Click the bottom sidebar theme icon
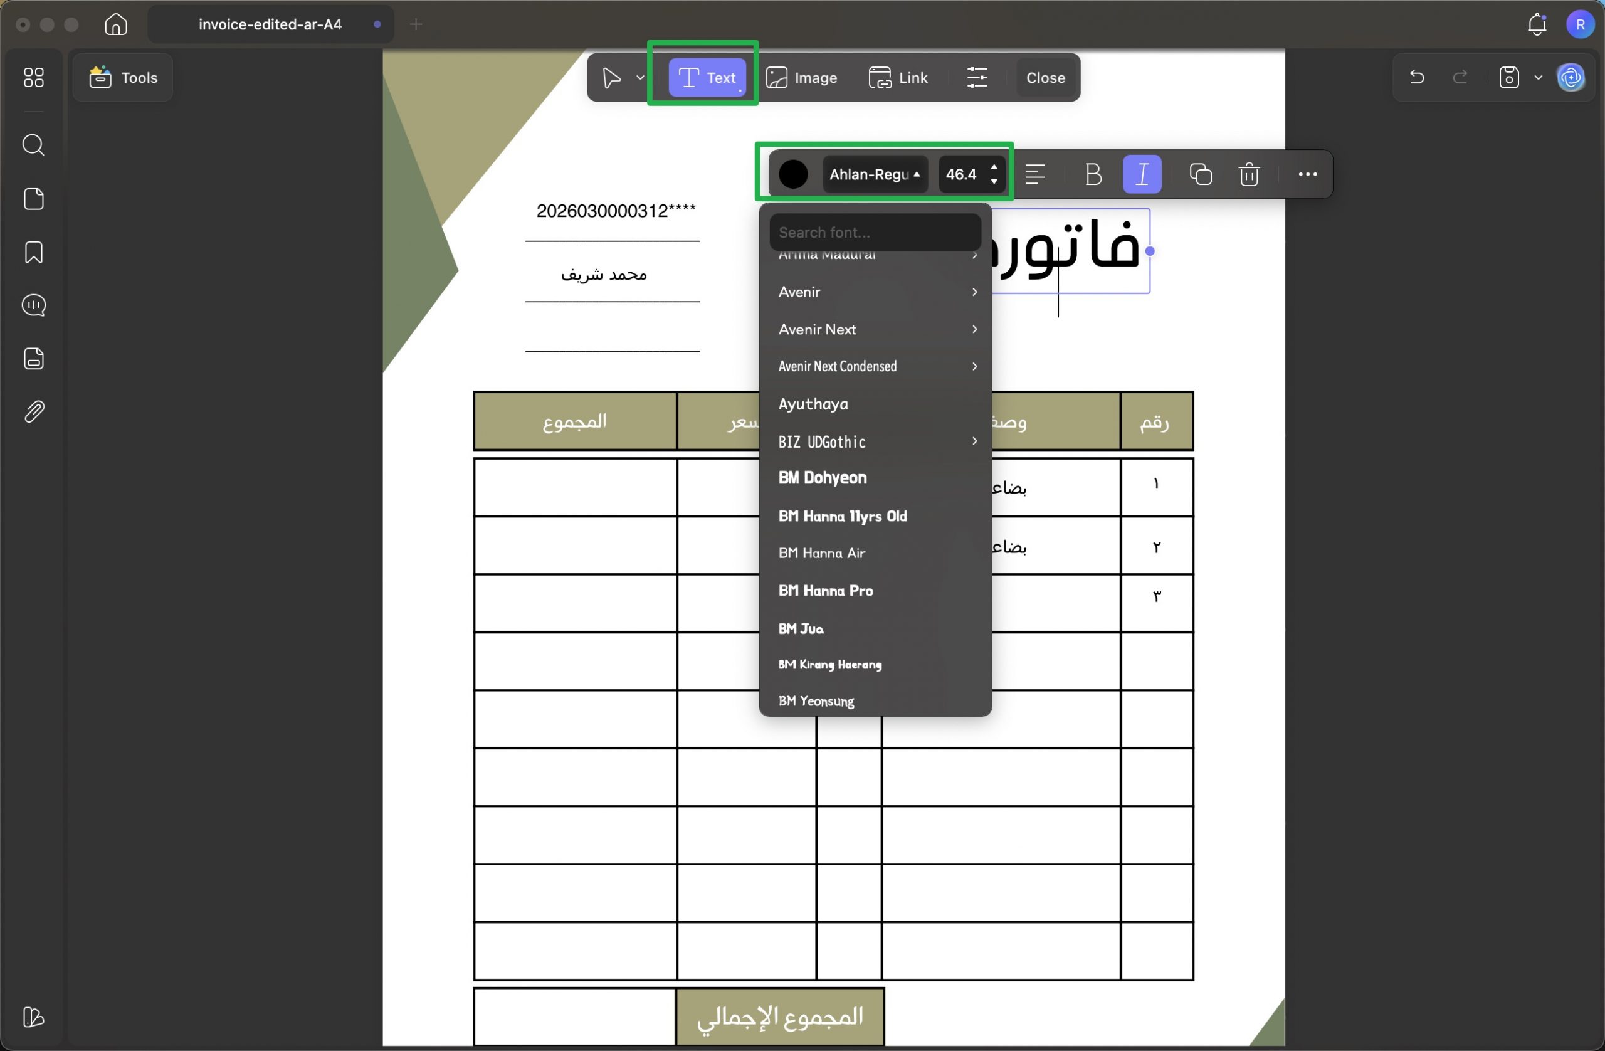 [x=34, y=1017]
